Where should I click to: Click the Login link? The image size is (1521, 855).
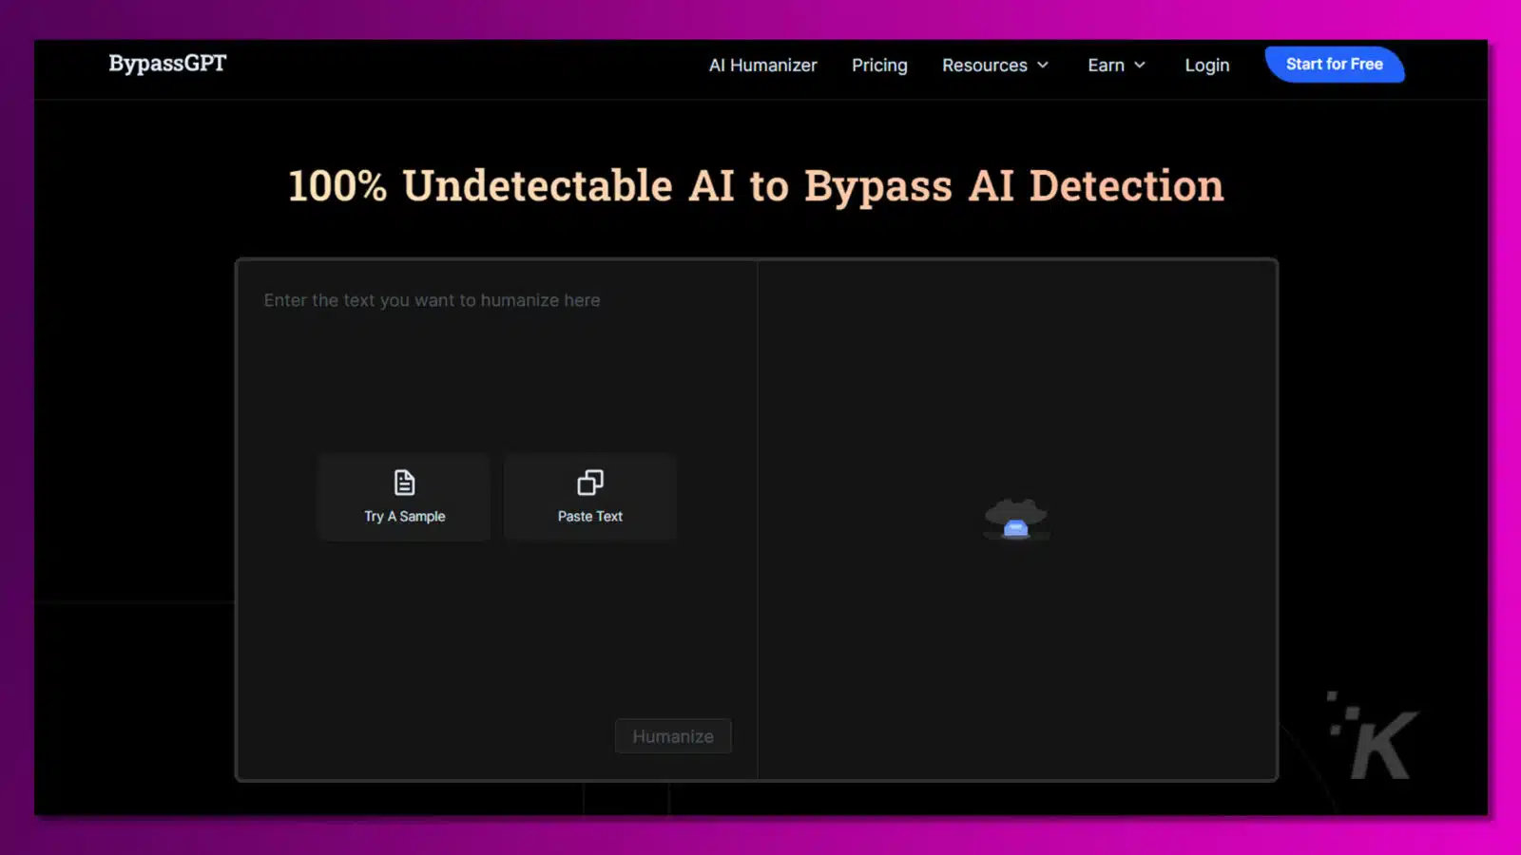click(x=1206, y=65)
